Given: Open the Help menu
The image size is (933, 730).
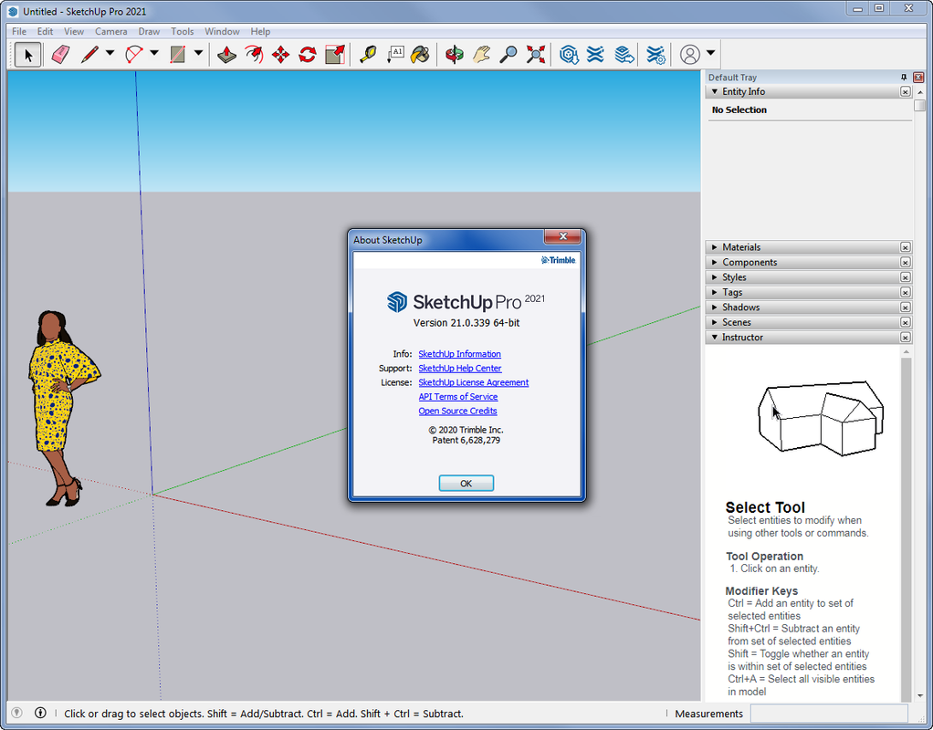Looking at the screenshot, I should [260, 32].
